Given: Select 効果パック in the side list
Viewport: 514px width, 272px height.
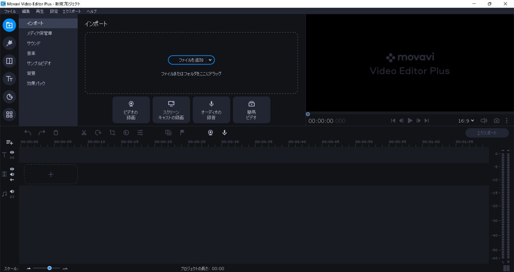Looking at the screenshot, I should [48, 83].
